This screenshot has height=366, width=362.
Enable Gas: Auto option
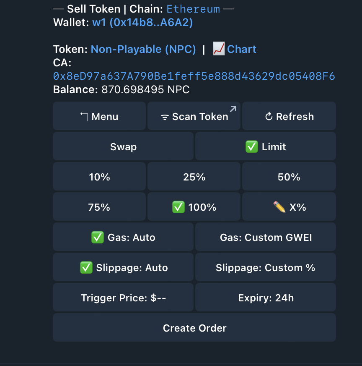click(123, 237)
